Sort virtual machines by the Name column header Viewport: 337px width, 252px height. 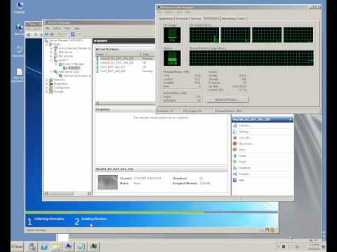pyautogui.click(x=118, y=54)
